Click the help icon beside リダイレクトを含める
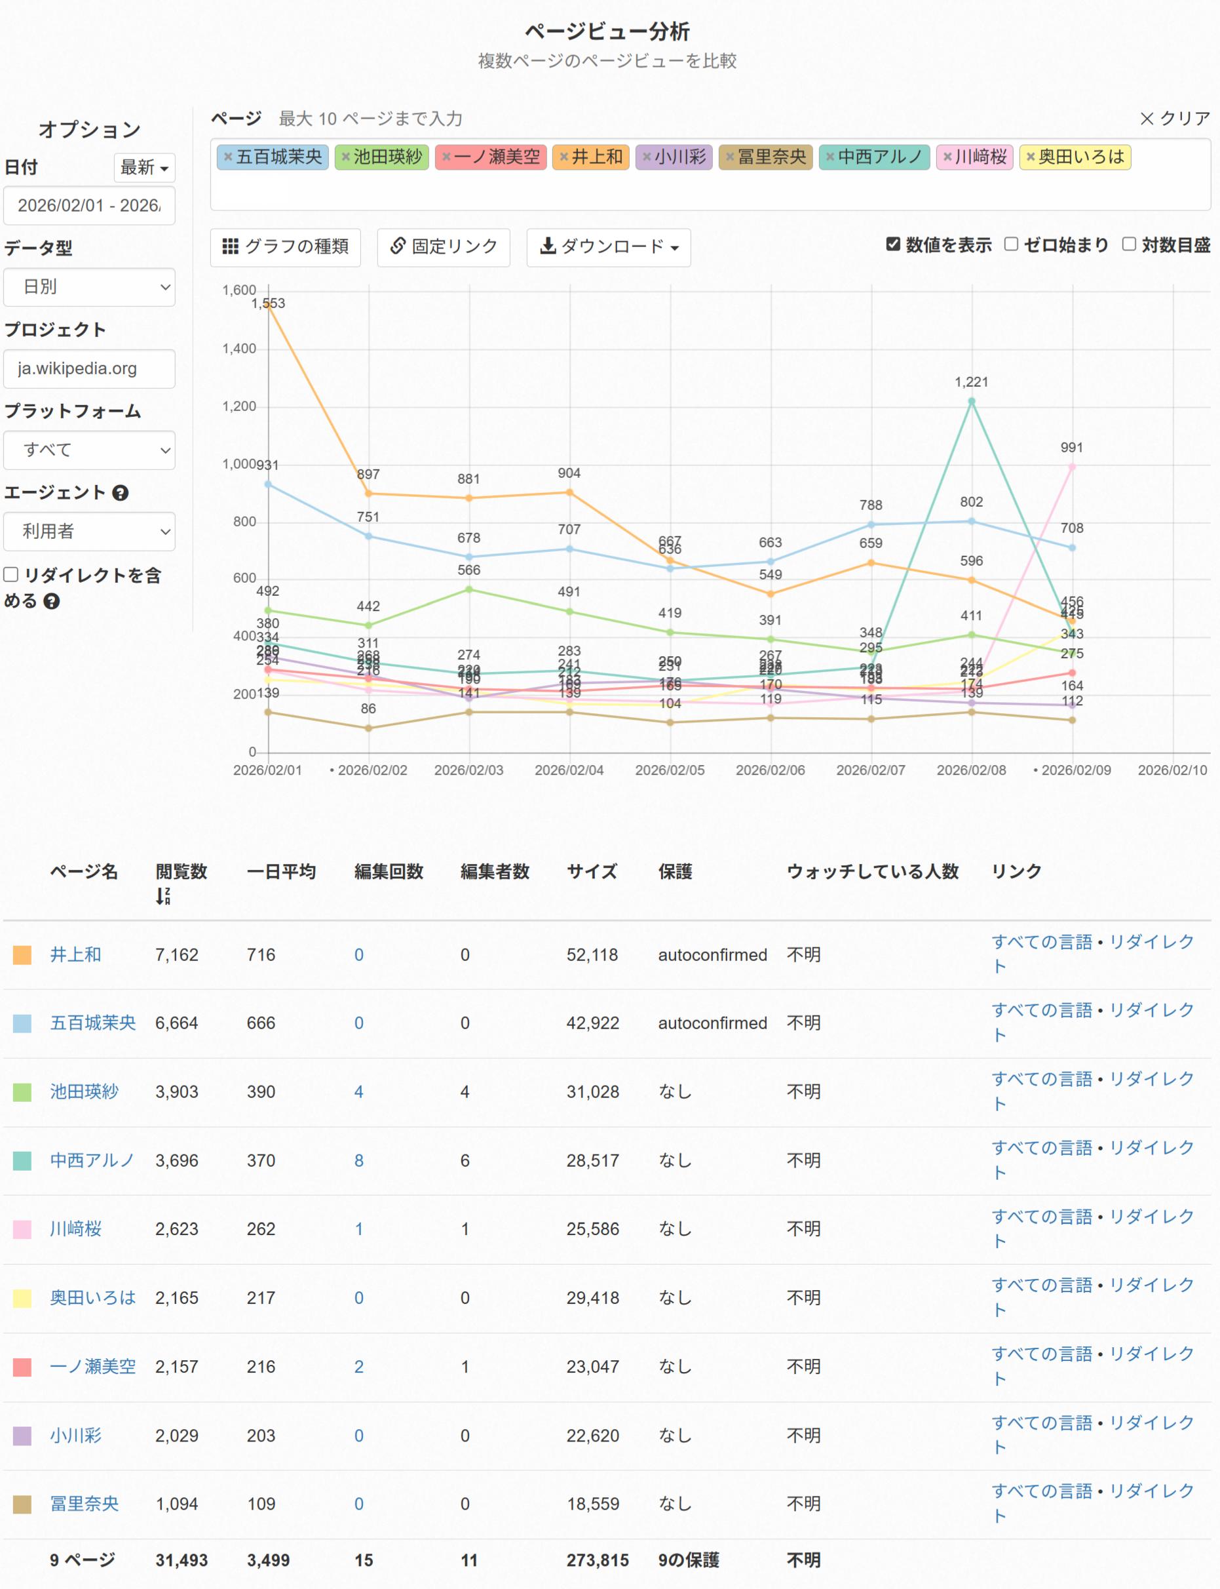This screenshot has width=1220, height=1589. point(52,602)
